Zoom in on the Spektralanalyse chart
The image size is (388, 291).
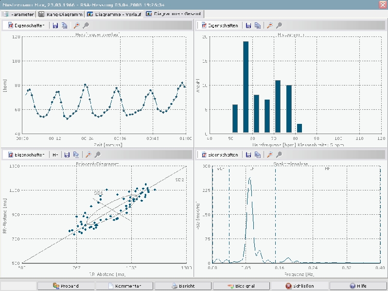[x=269, y=154]
